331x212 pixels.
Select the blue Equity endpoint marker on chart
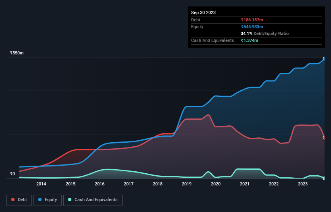[324, 59]
